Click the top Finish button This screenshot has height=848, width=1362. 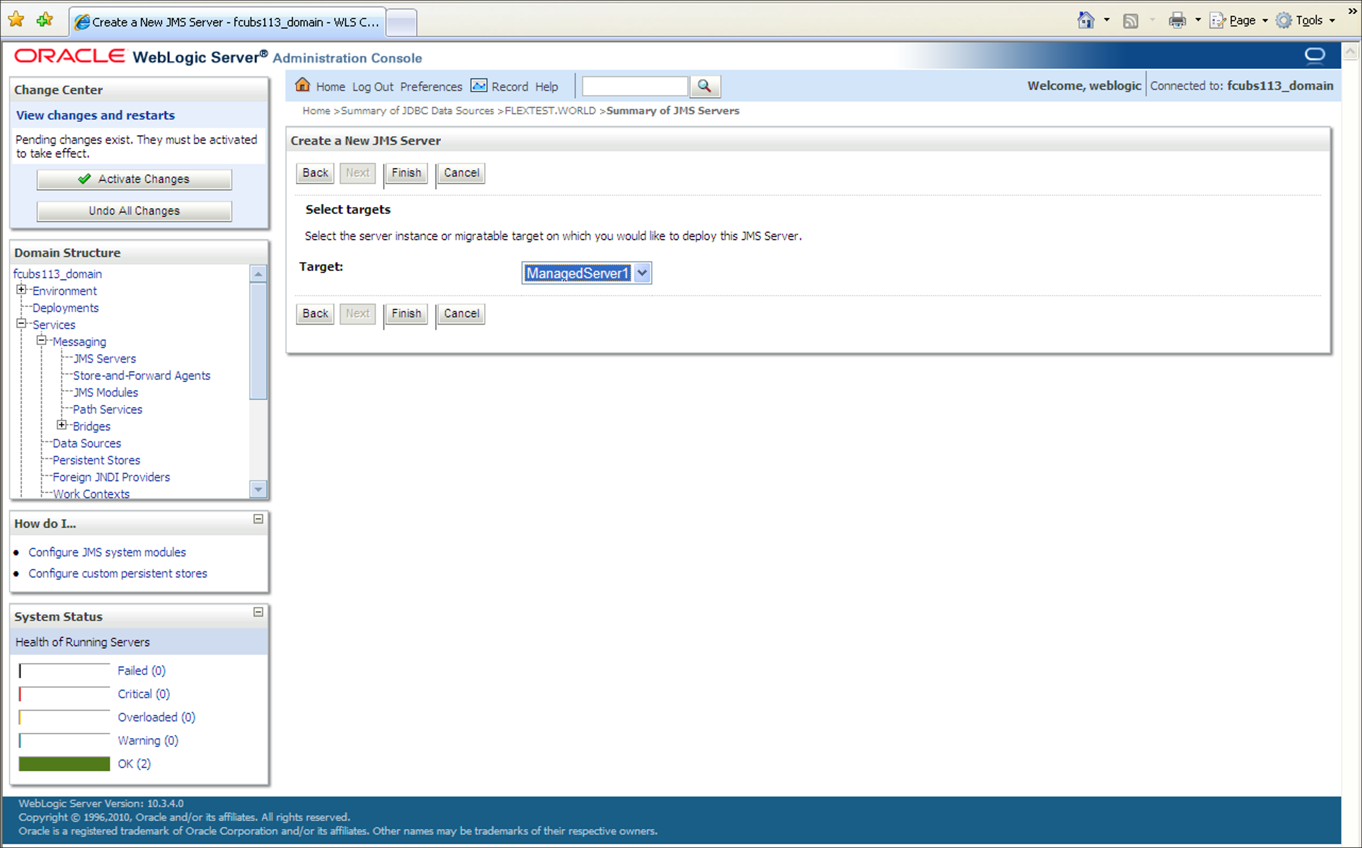[406, 173]
